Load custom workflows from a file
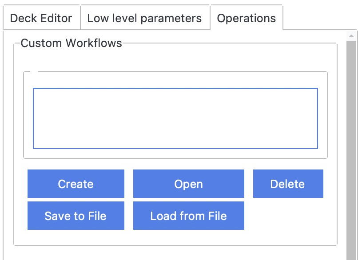358x260 pixels. [188, 216]
